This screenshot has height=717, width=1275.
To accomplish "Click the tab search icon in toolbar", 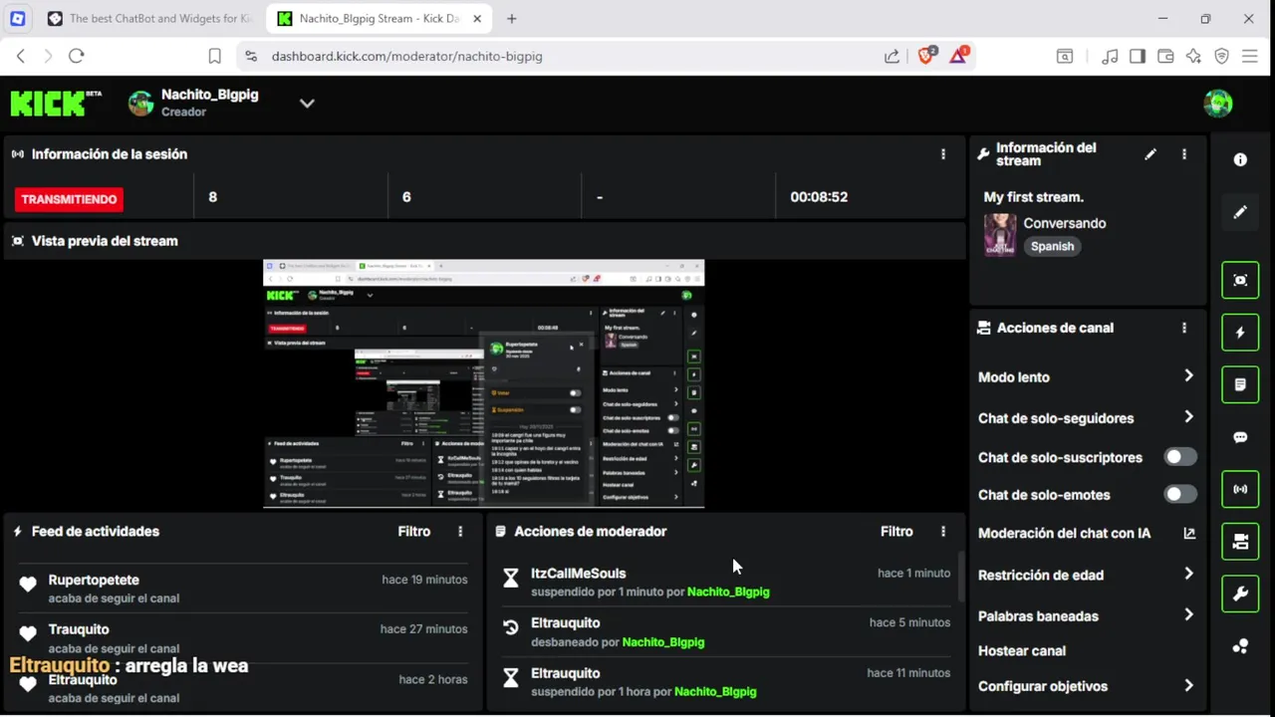I will (1065, 57).
